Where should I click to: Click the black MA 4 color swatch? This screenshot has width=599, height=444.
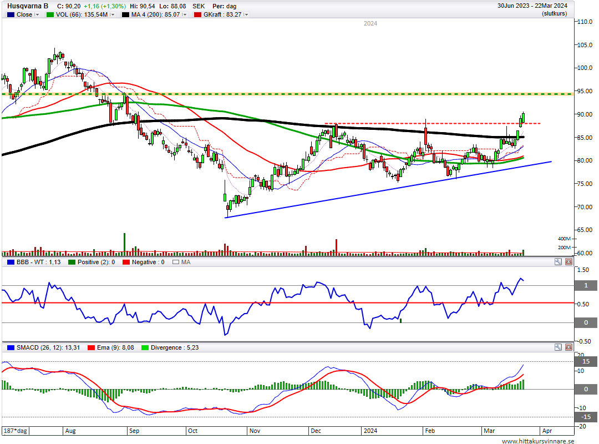tap(125, 14)
